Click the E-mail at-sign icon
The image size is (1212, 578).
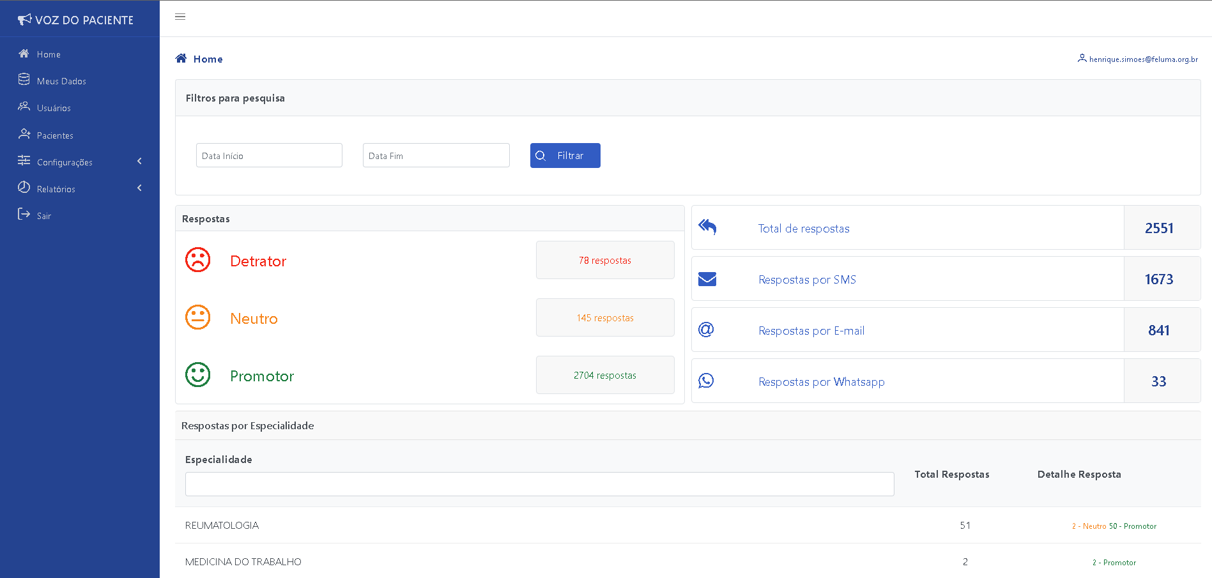click(x=706, y=330)
